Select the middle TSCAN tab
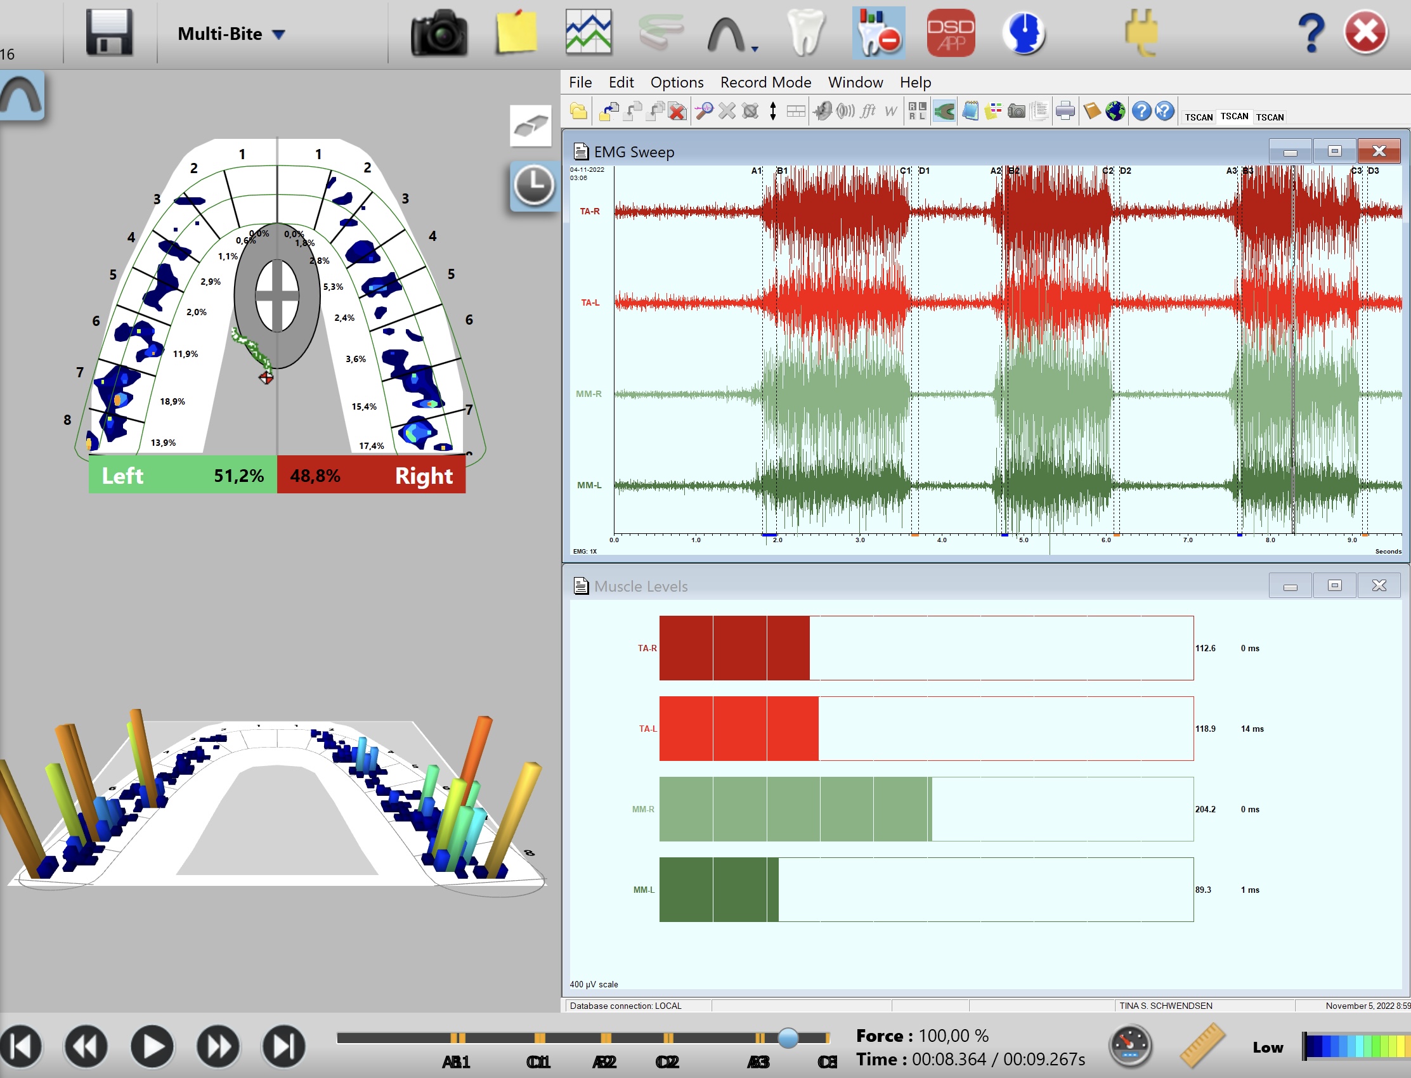Image resolution: width=1411 pixels, height=1078 pixels. pyautogui.click(x=1234, y=116)
